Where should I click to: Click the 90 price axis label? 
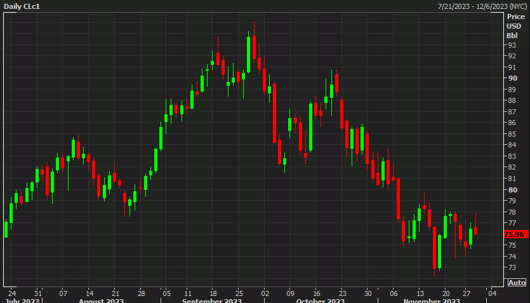(512, 78)
